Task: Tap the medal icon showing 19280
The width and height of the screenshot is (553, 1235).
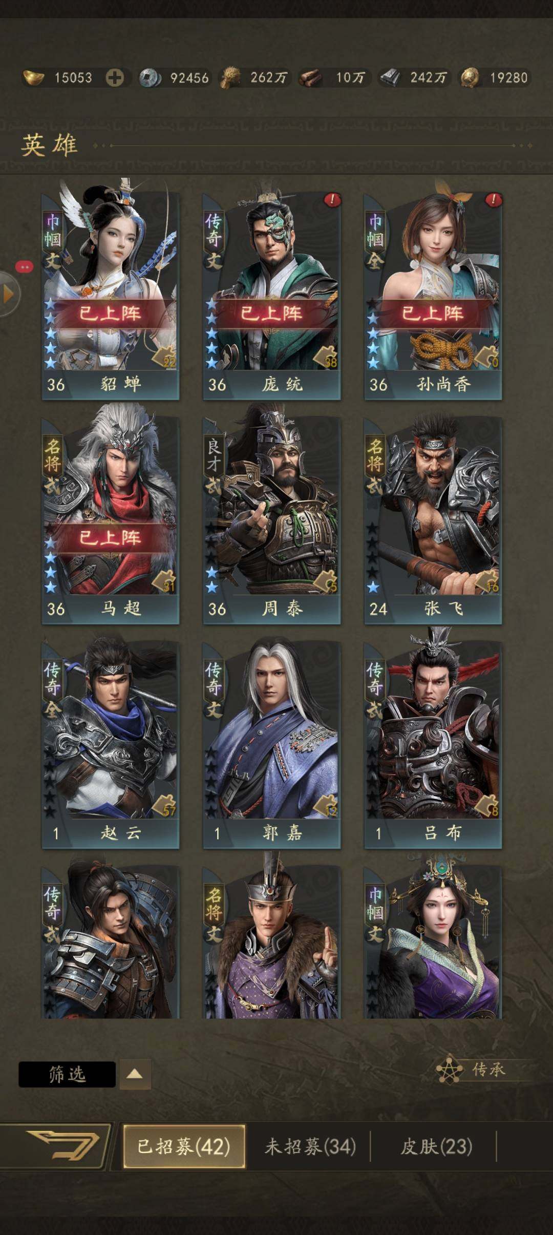Action: (x=470, y=78)
